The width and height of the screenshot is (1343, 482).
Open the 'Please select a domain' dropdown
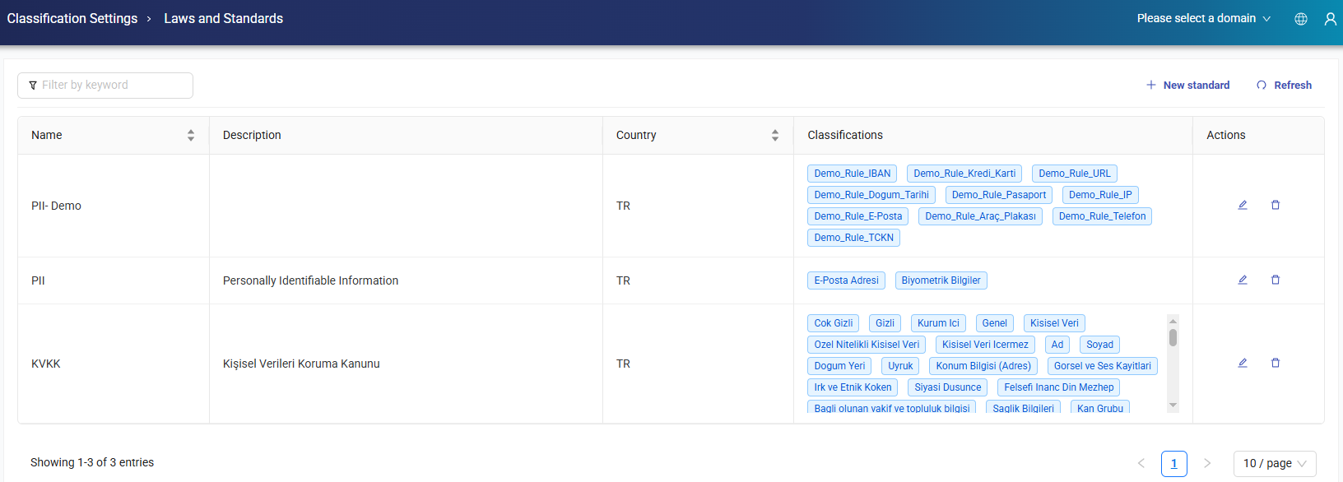(x=1203, y=18)
